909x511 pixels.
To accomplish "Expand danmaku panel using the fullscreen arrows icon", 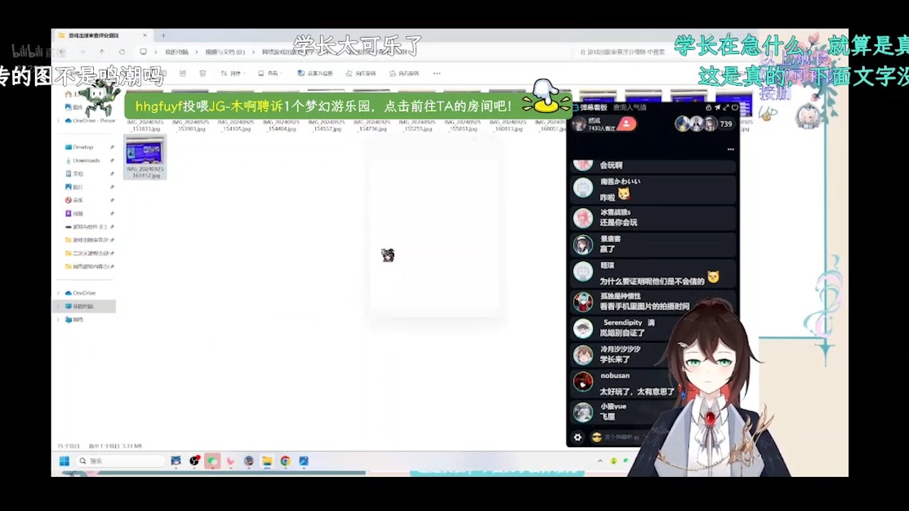I will click(x=726, y=107).
